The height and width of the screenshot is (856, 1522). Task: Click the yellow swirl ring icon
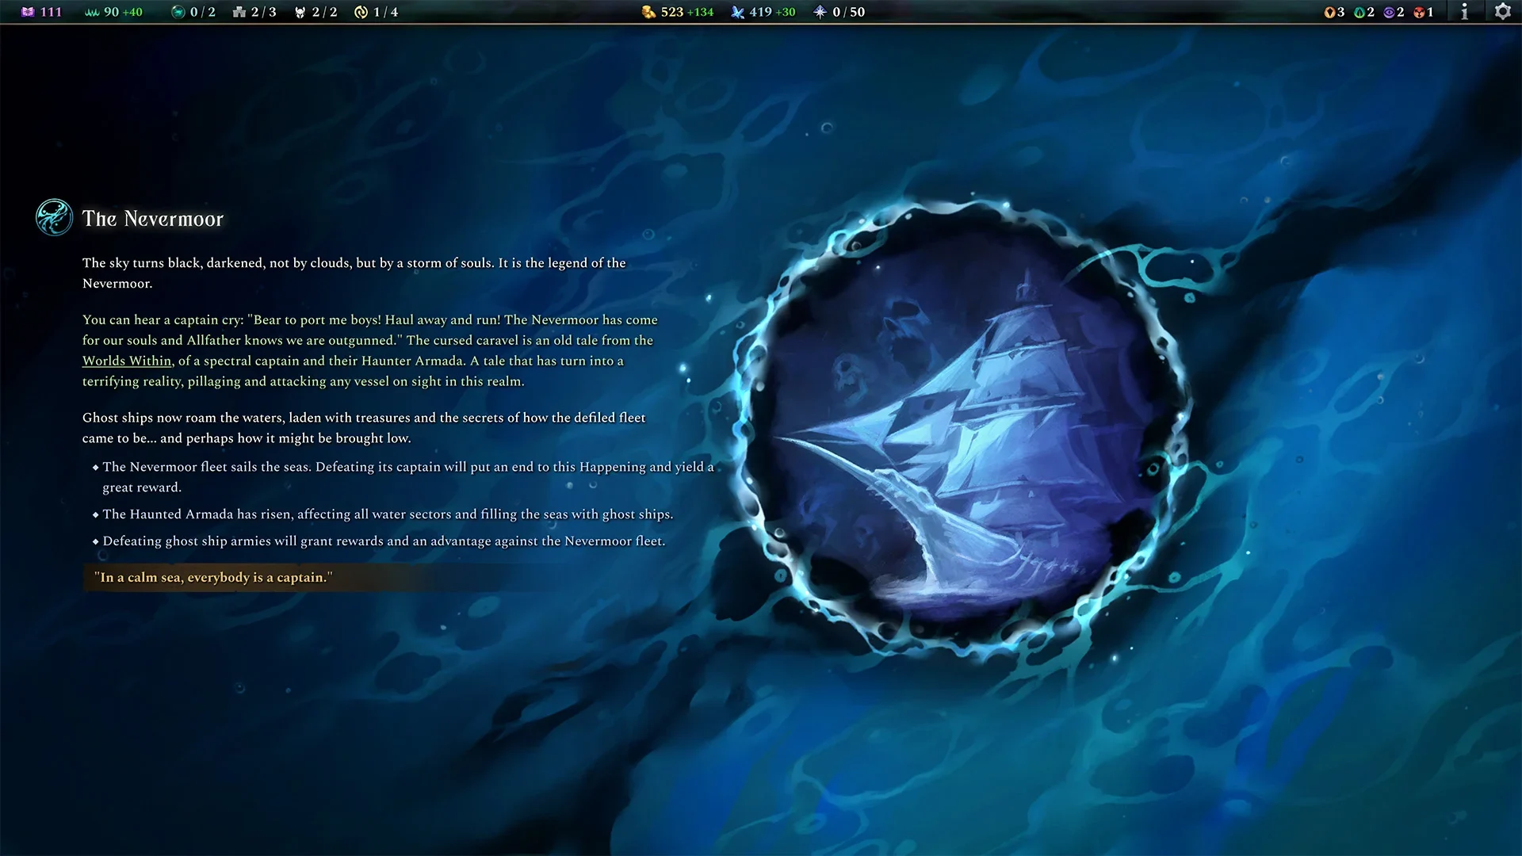tap(361, 12)
